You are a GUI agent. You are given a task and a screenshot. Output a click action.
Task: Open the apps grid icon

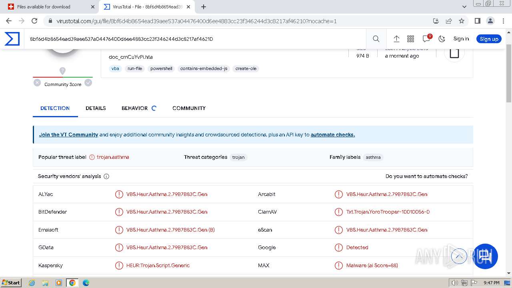[x=410, y=39]
